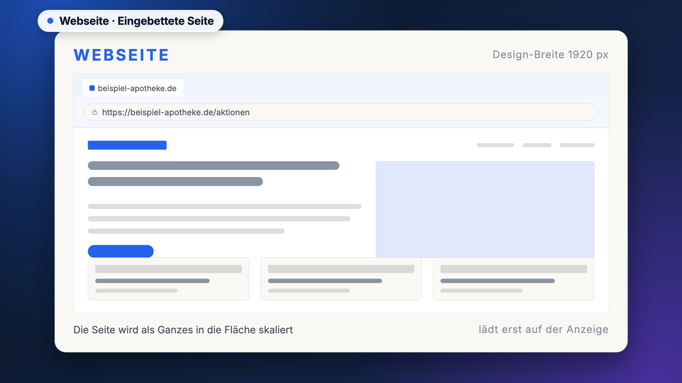Click the 'Webseite · Eingebettete Seite' badge
The image size is (682, 383).
coord(130,21)
